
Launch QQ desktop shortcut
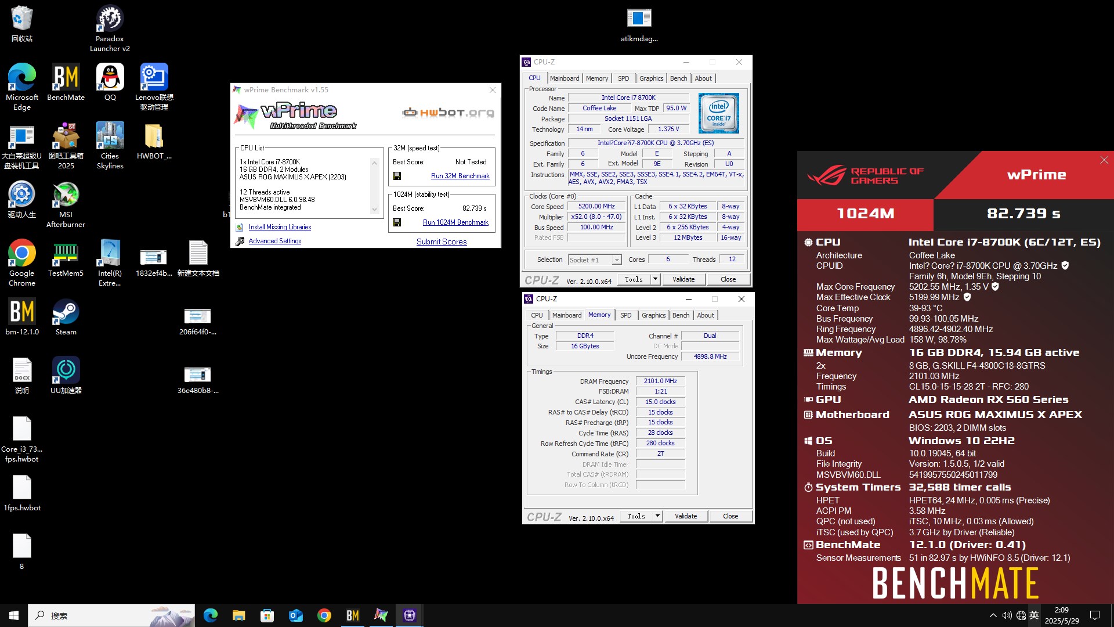tap(110, 82)
